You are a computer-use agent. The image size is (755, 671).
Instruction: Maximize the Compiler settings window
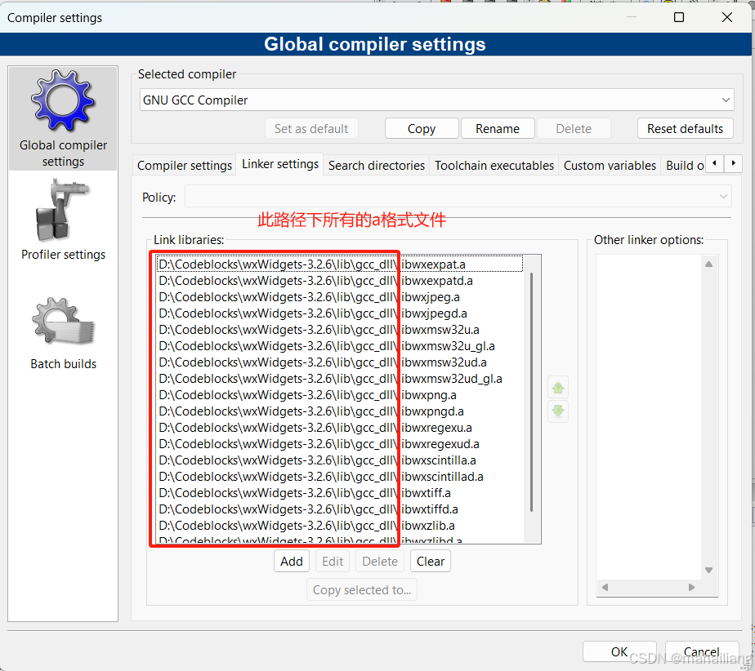coord(679,17)
